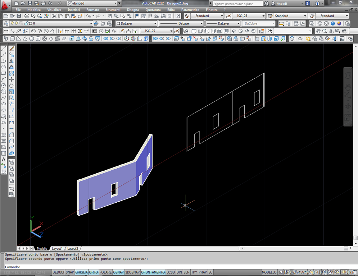Select the Multiline Text tool
The image size is (358, 276).
point(4,160)
